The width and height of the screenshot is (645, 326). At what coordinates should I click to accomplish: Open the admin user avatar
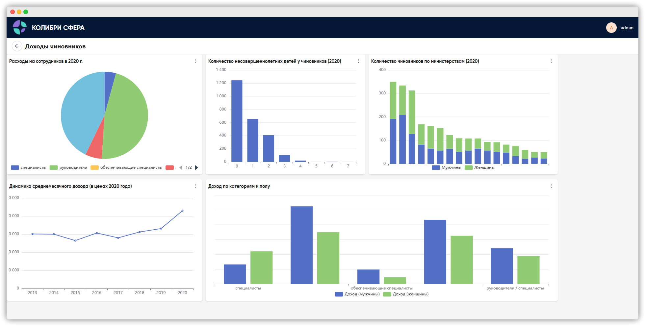[x=611, y=28]
